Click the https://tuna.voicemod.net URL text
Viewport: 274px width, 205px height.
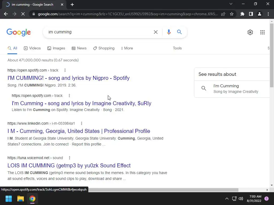tap(28, 158)
